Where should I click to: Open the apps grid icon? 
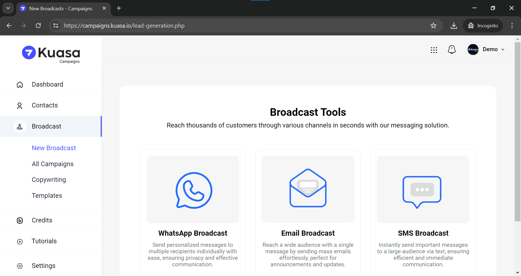click(x=434, y=50)
